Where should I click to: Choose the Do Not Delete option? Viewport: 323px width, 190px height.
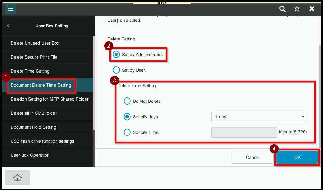click(127, 101)
